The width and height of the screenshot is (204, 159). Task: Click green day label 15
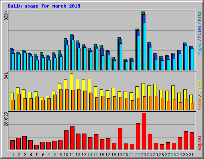[x=96, y=155]
